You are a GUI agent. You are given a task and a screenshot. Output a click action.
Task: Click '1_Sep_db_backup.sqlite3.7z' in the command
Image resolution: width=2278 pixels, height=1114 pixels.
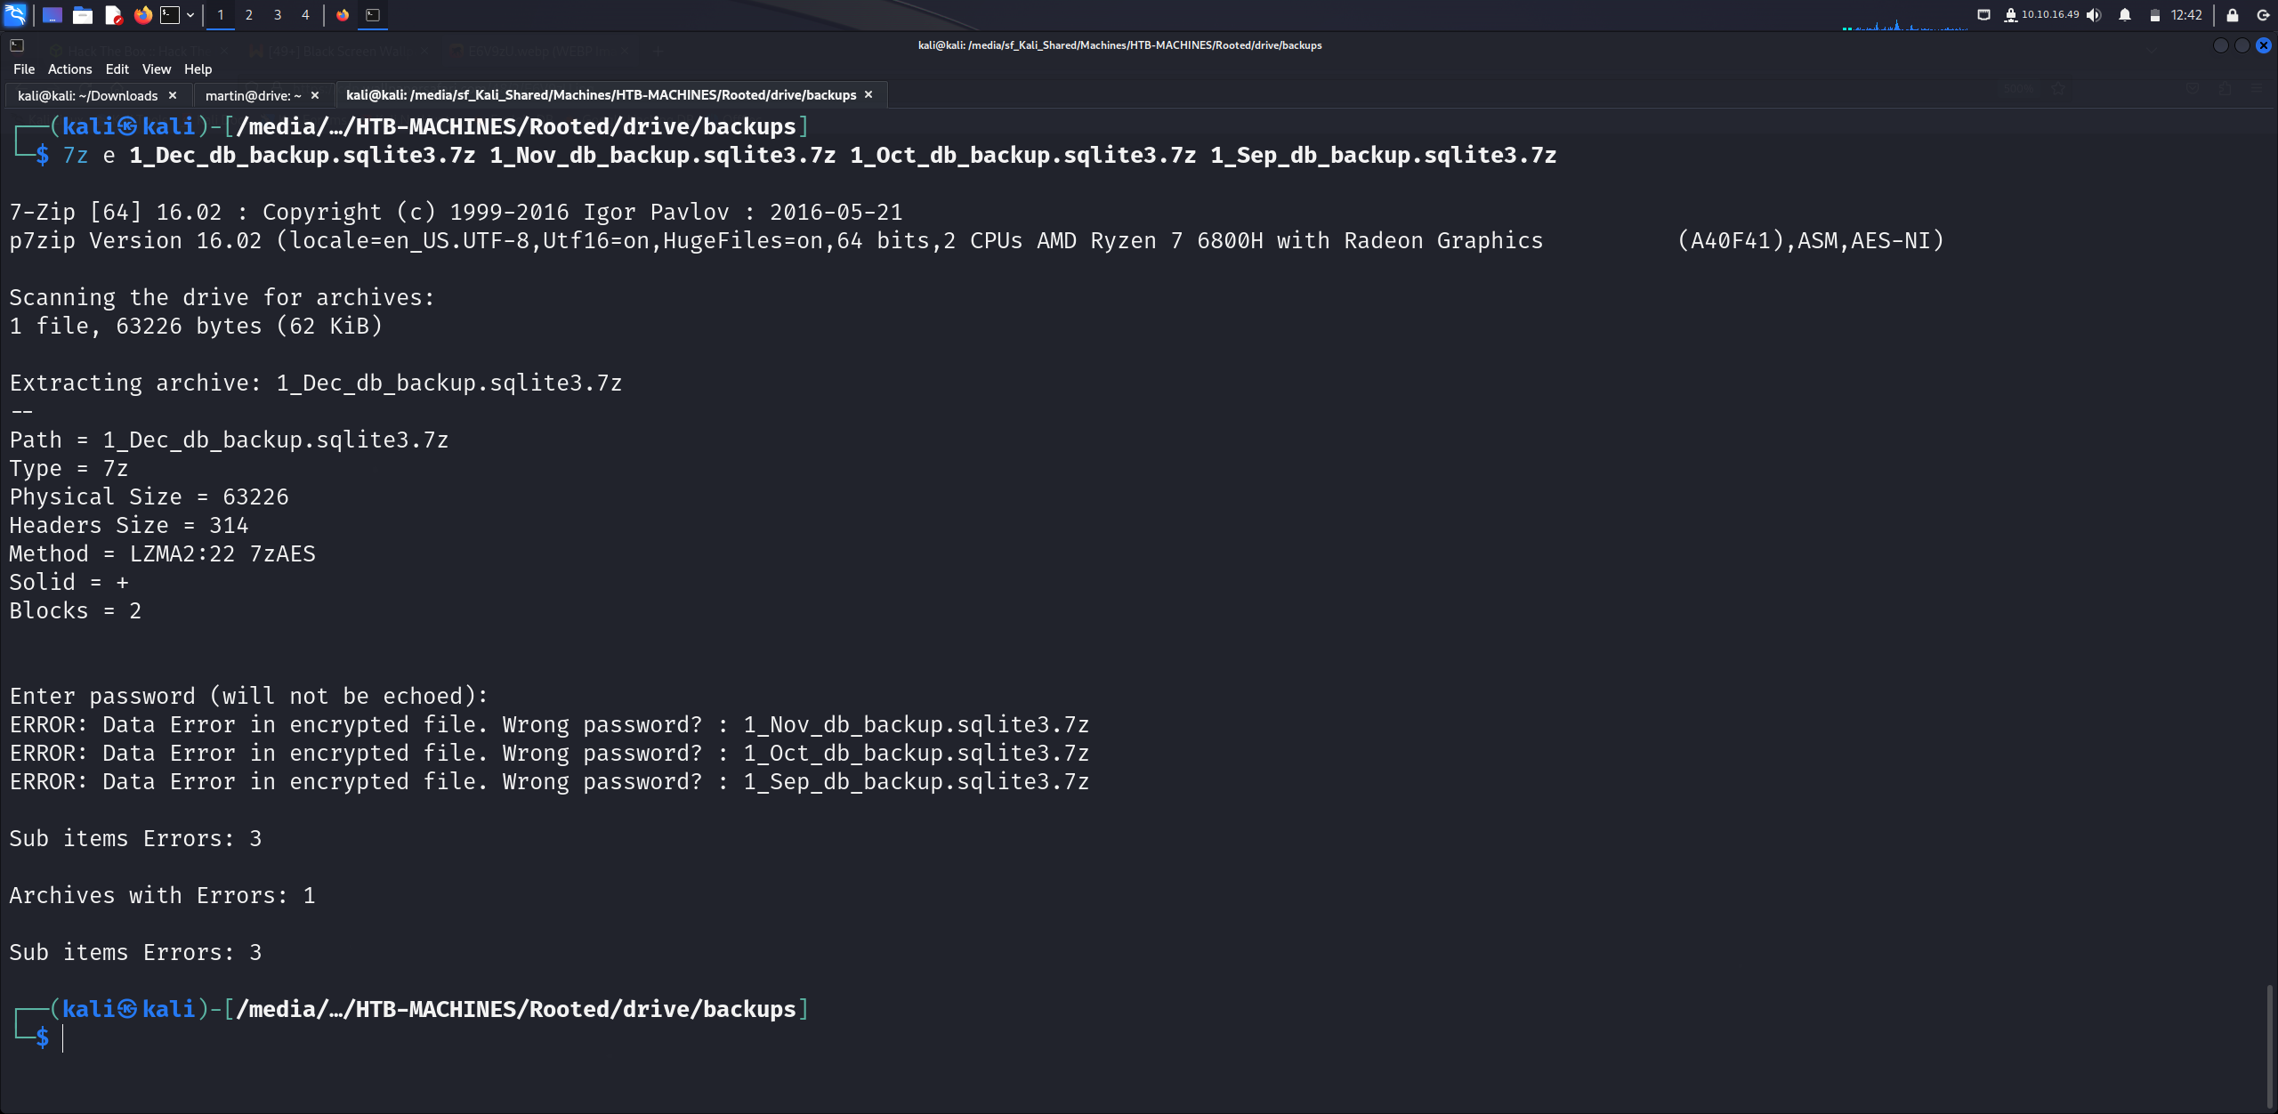(x=1384, y=156)
